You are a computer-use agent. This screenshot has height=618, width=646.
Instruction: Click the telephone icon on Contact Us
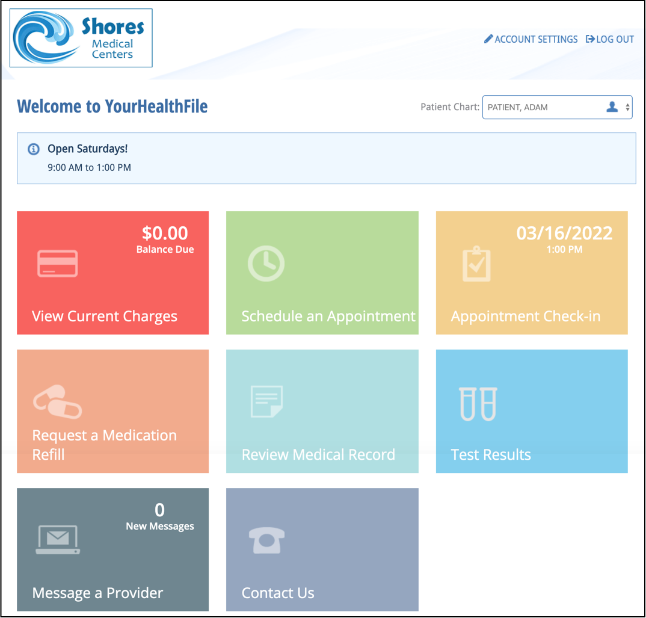click(x=265, y=539)
